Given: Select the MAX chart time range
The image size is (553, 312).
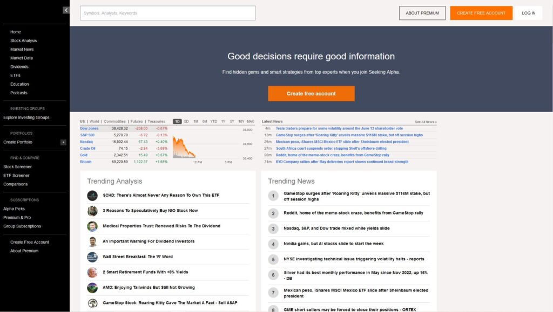Looking at the screenshot, I should pyautogui.click(x=250, y=122).
